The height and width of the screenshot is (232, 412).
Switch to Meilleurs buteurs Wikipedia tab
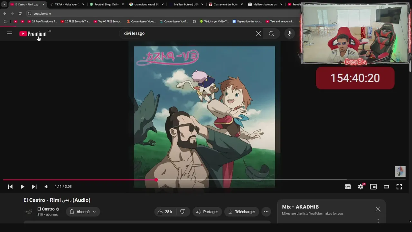(x=265, y=5)
